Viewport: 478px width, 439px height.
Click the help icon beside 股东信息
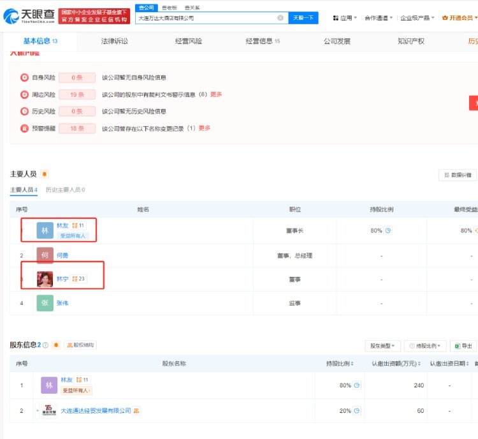(x=45, y=345)
